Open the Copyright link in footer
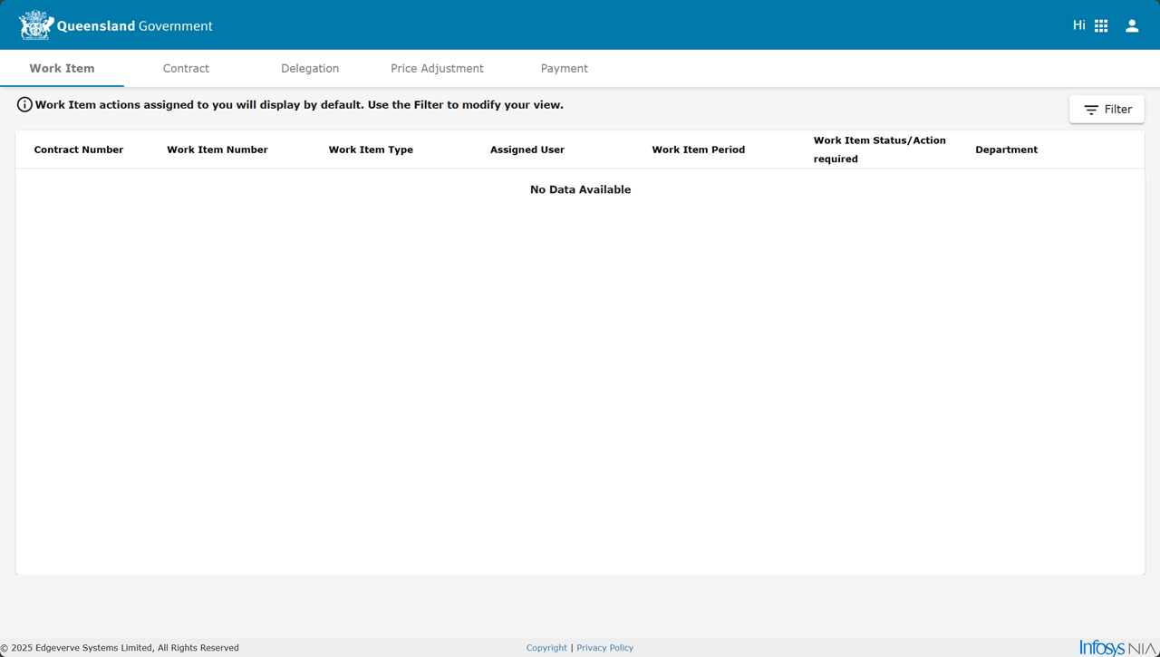Screen dimensions: 1160x657 point(546,648)
